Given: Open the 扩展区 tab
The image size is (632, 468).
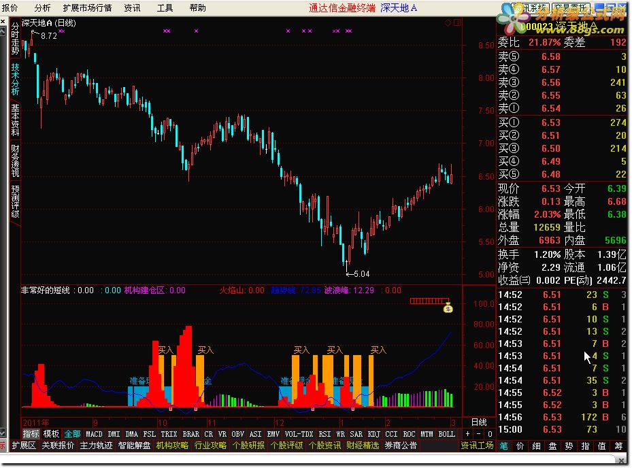Looking at the screenshot, I should (24, 446).
